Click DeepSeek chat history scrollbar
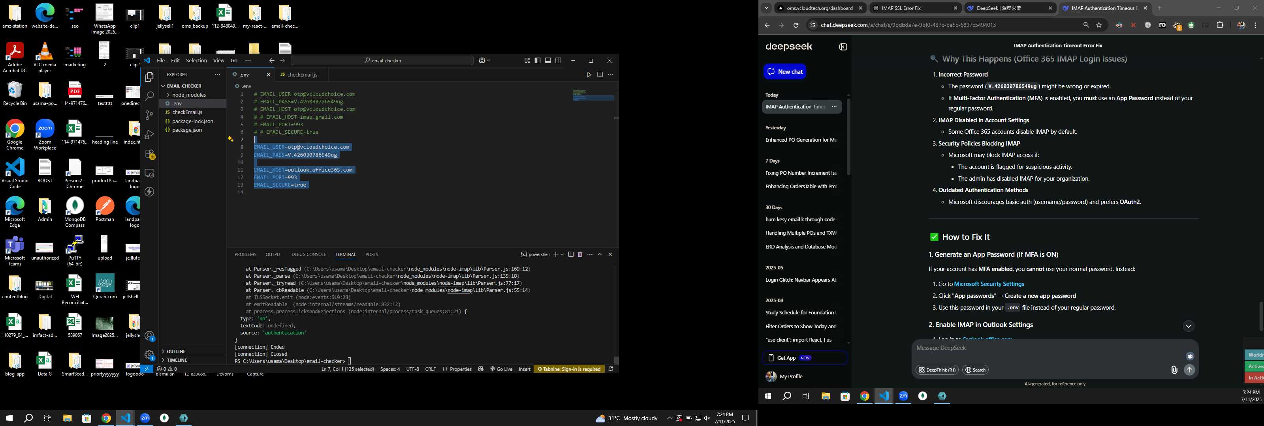This screenshot has width=1264, height=426. tap(848, 137)
